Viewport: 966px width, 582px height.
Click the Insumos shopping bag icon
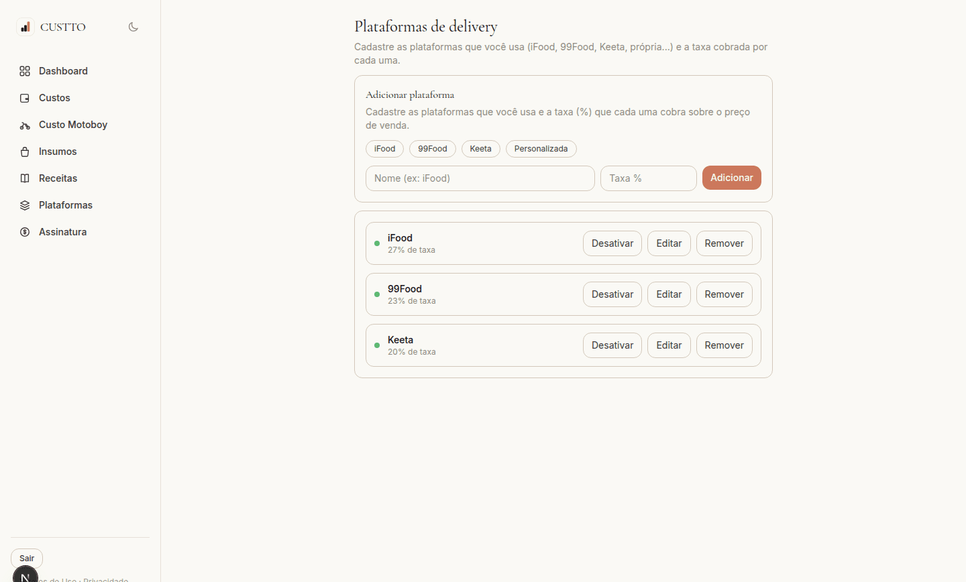[25, 152]
